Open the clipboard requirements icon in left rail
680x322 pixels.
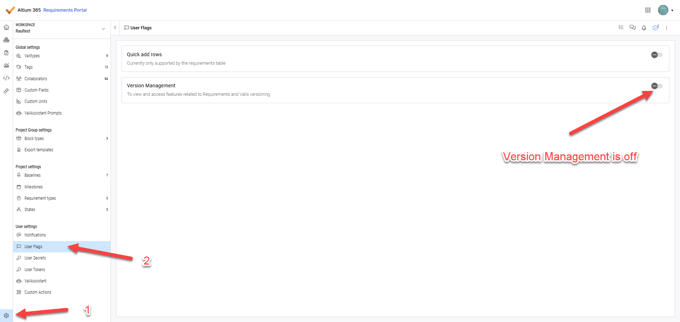pos(6,53)
